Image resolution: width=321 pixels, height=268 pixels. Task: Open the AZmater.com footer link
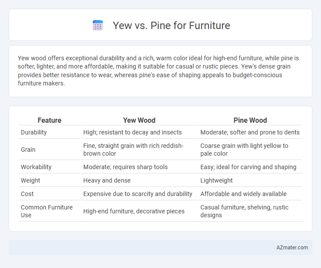pos(292,248)
